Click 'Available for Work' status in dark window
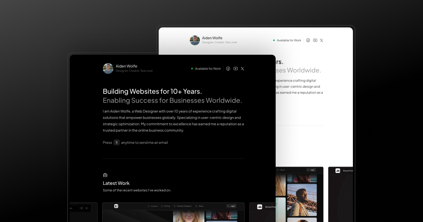Screen dimensions: 423x222 [x=206, y=69]
